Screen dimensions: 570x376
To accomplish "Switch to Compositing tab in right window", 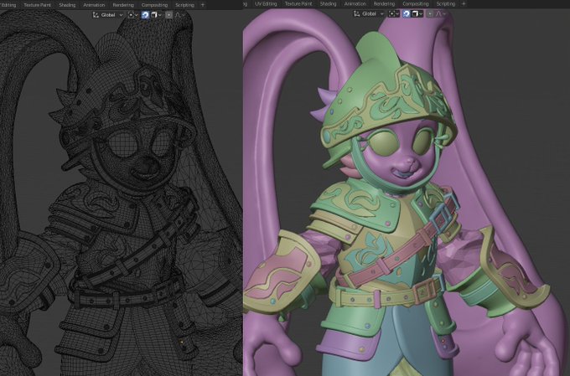I will click(416, 3).
